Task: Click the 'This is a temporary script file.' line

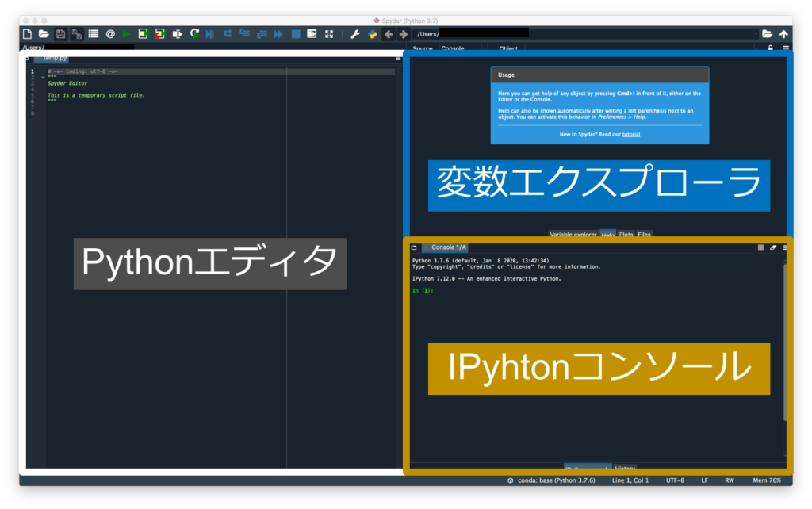Action: pyautogui.click(x=96, y=95)
